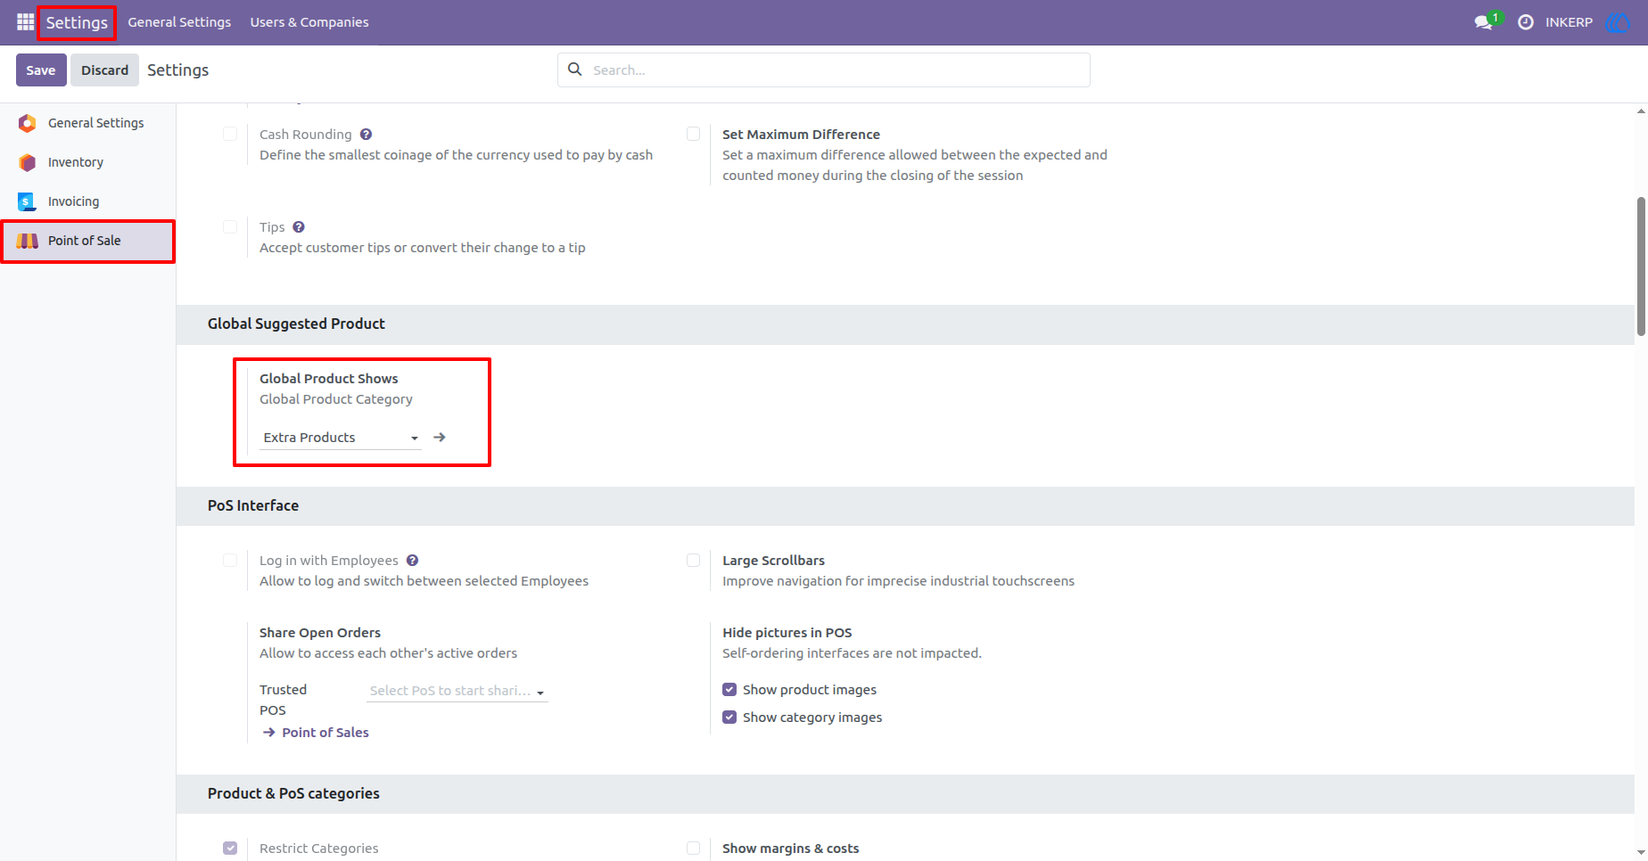
Task: Open the activities clock icon
Action: click(1526, 22)
